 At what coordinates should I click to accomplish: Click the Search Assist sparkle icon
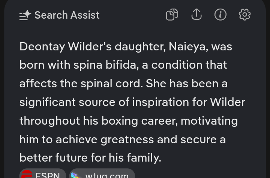coord(25,15)
